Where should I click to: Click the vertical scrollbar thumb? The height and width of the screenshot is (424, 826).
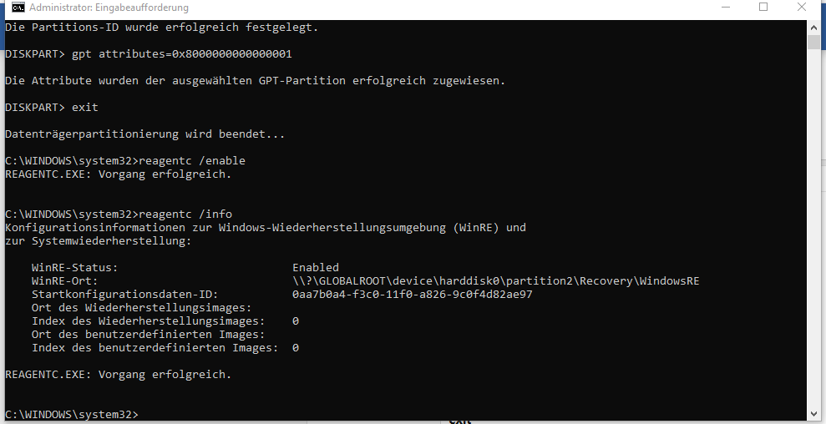click(x=813, y=43)
